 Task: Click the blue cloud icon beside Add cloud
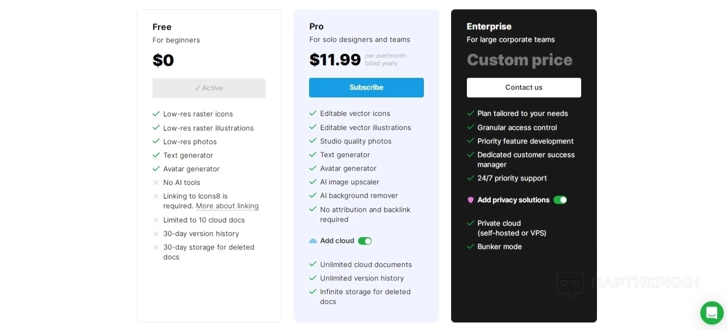click(313, 241)
